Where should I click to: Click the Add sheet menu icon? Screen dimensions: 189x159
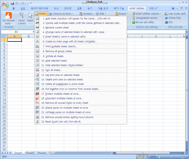click(37, 19)
